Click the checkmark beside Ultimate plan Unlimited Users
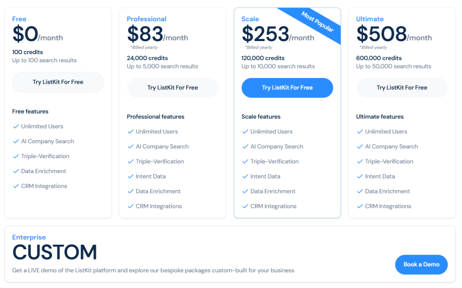The width and height of the screenshot is (462, 288). (x=360, y=132)
